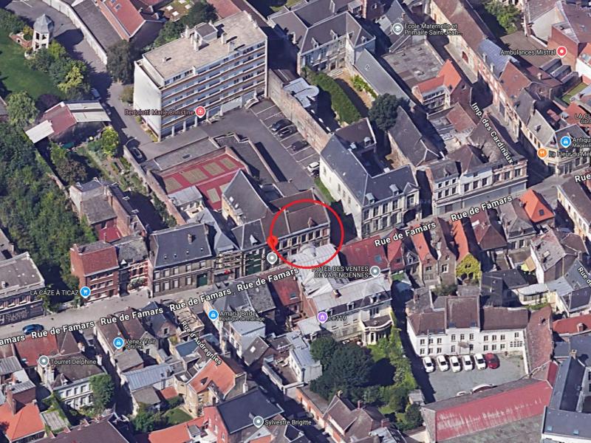The image size is (591, 443).
Task: Click the red clay tennis courts
Action: (x=201, y=174)
